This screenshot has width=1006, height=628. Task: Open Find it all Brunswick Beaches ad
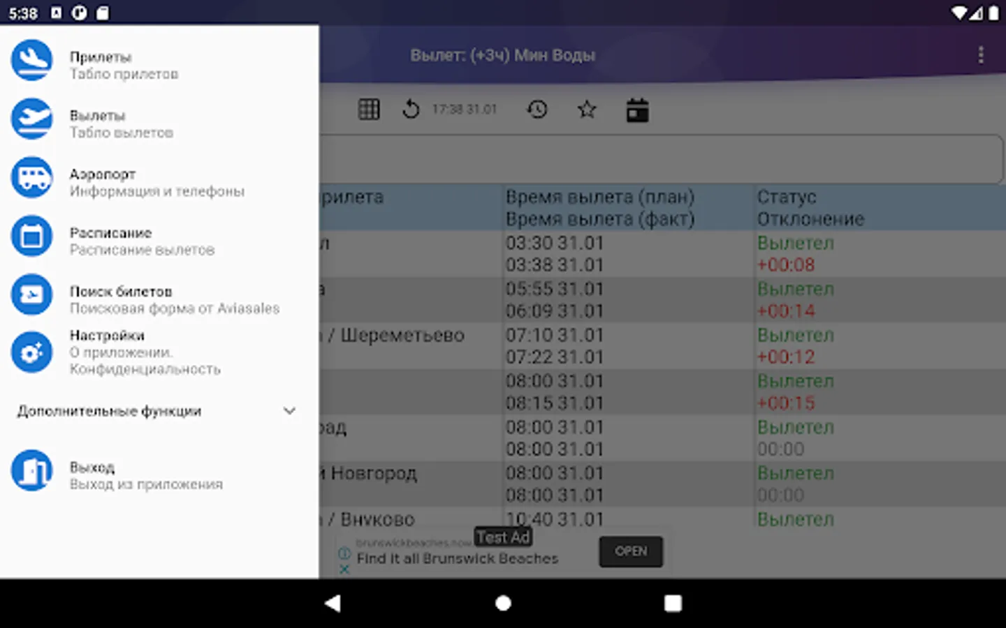click(x=458, y=558)
